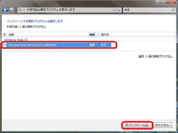Expand the address bar history dropdown
Image resolution: width=178 pixels, height=133 pixels.
pyautogui.click(x=114, y=10)
